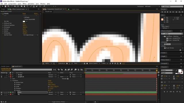The width and height of the screenshot is (184, 103).
Task: Collapse the Transform group
Action: pos(11,81)
